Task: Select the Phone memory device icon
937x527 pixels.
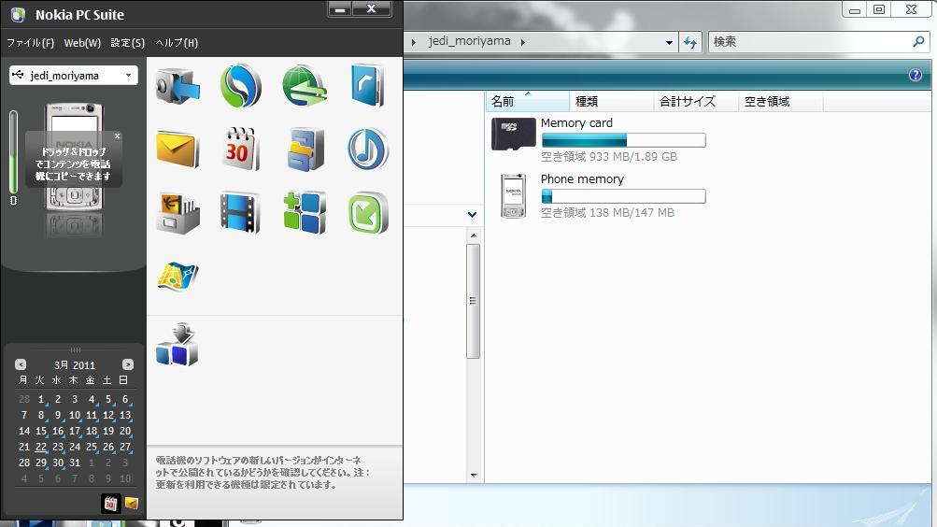Action: (513, 196)
